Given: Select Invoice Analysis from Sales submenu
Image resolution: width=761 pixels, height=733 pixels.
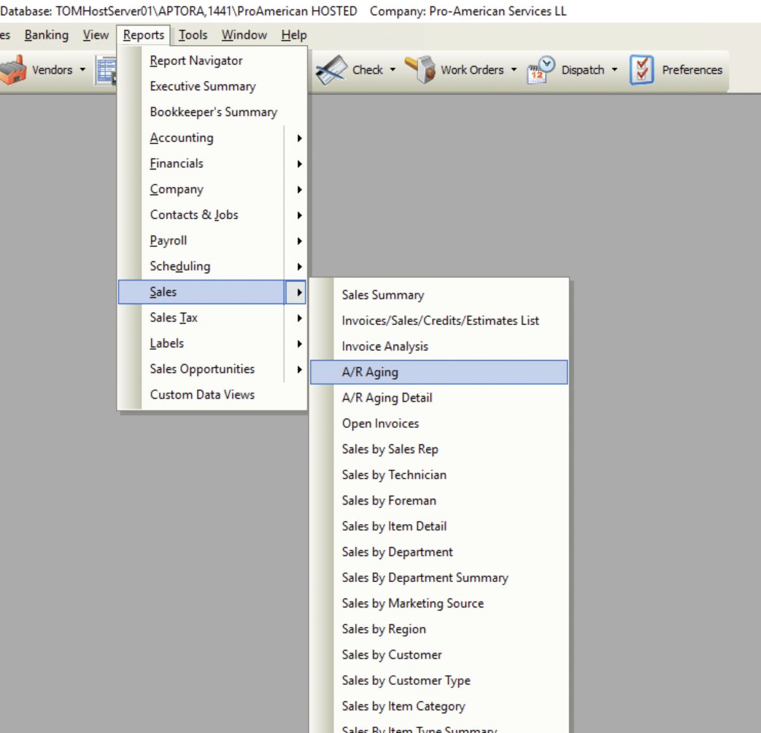Looking at the screenshot, I should [x=385, y=347].
